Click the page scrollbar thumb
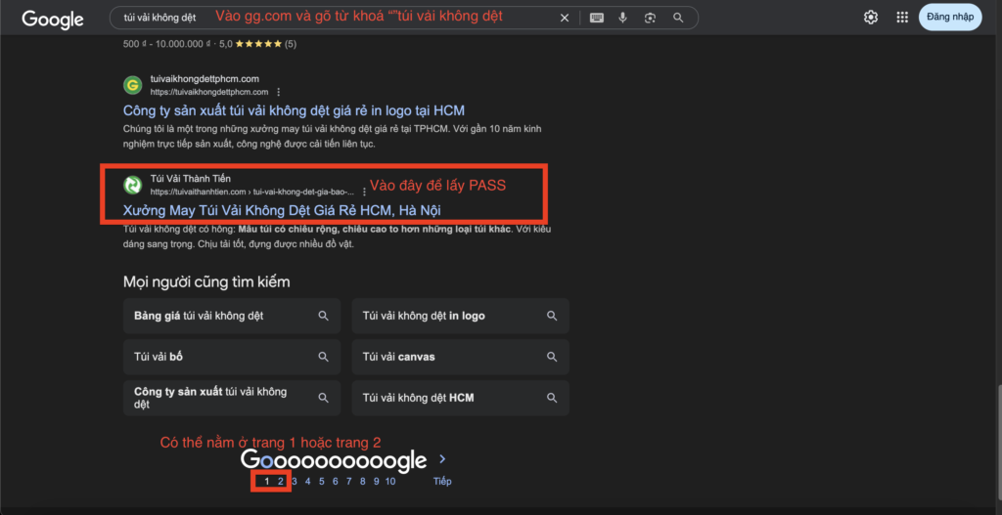 pyautogui.click(x=998, y=441)
